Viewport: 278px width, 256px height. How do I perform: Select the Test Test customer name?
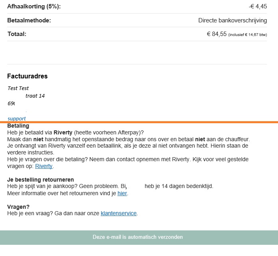(18, 88)
